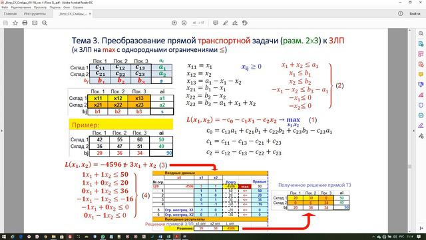Image resolution: width=426 pixels, height=240 pixels.
Task: Click the magnifier icon atop the right tools pane
Action: (x=421, y=33)
